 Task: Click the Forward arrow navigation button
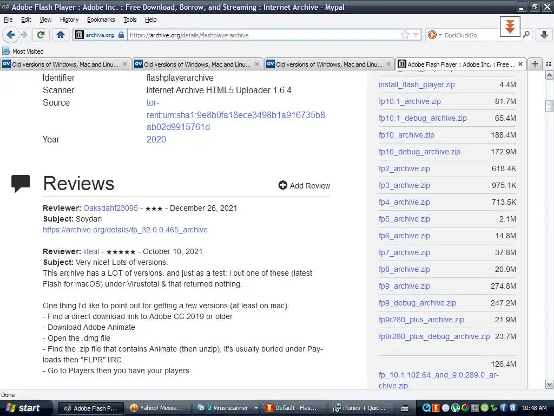tap(24, 35)
